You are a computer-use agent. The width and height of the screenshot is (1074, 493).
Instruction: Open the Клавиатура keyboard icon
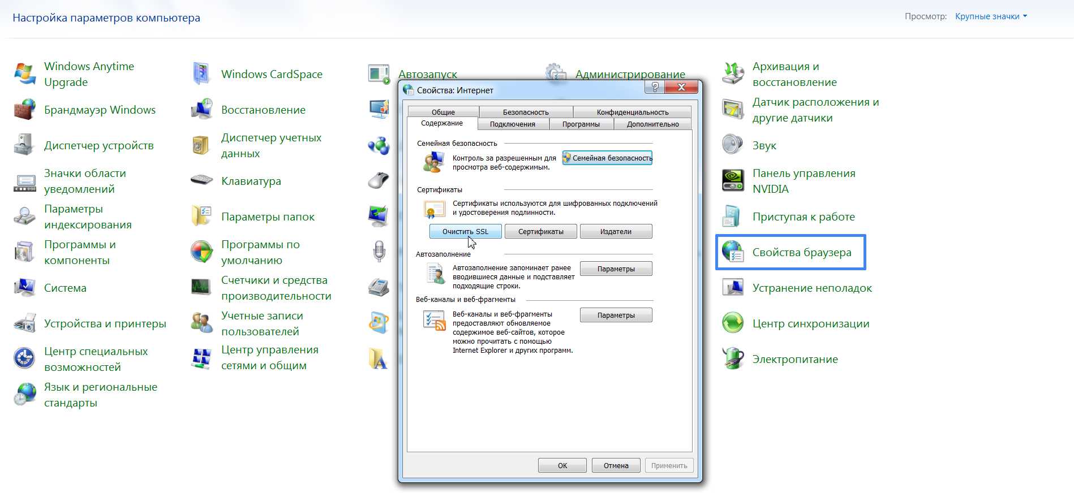201,181
